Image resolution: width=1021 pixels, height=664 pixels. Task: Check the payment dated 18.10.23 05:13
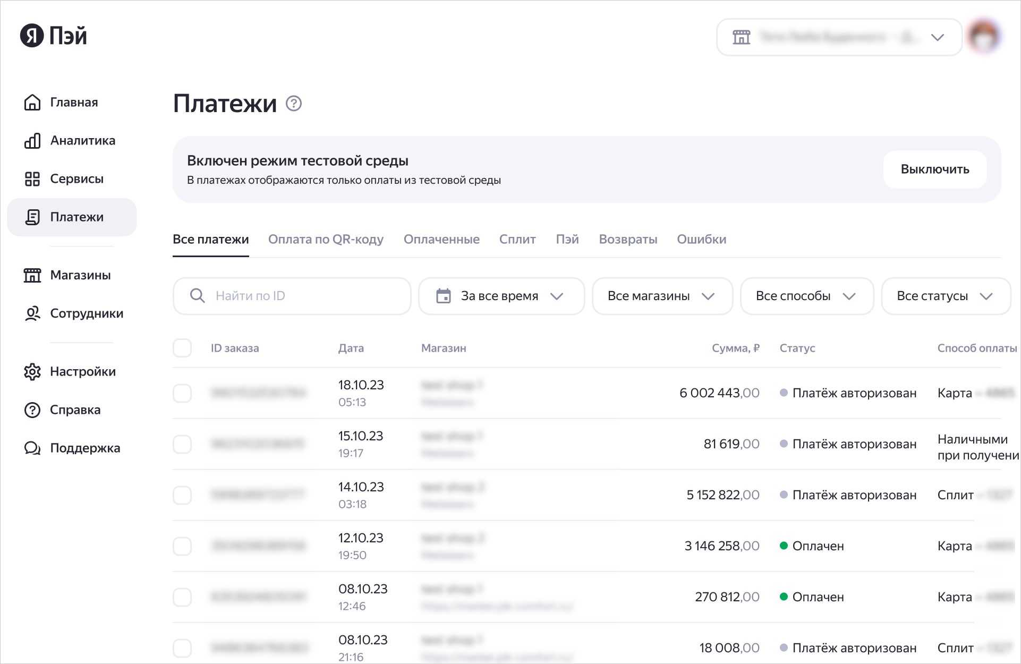[182, 393]
